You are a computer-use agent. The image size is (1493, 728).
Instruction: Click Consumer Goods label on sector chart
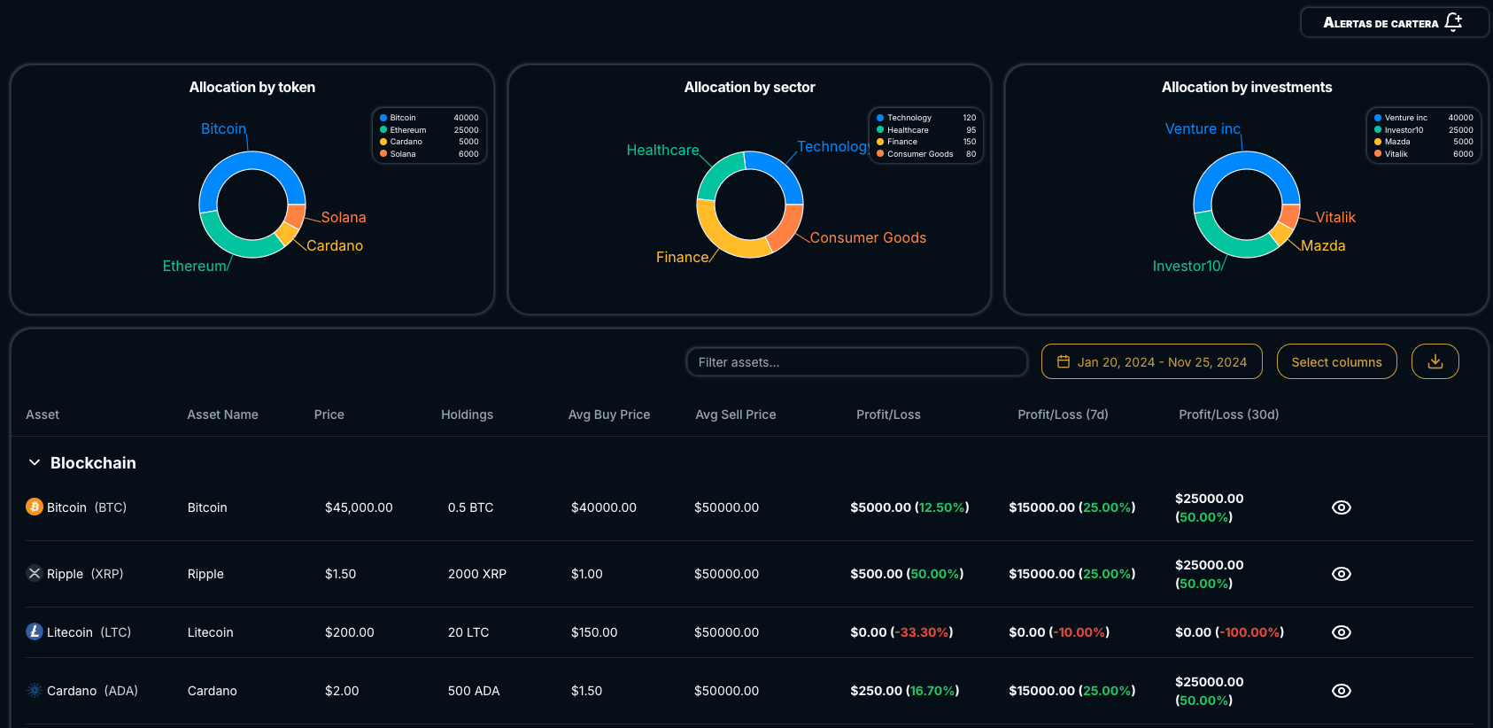click(x=868, y=237)
